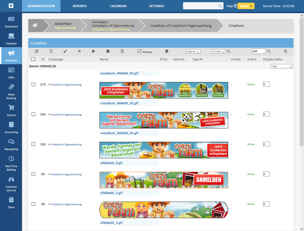Open the Dashboard sidebar section
Image resolution: width=304 pixels, height=231 pixels.
point(11,22)
